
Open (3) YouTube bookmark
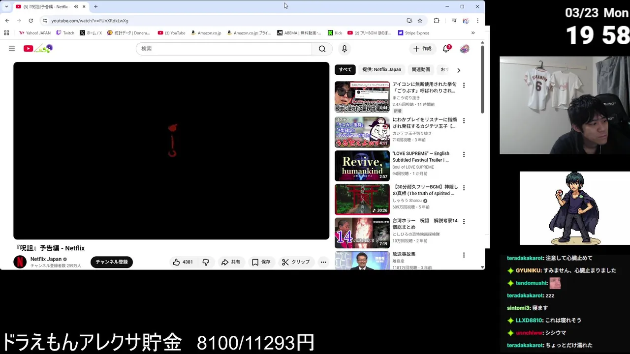[x=172, y=33]
